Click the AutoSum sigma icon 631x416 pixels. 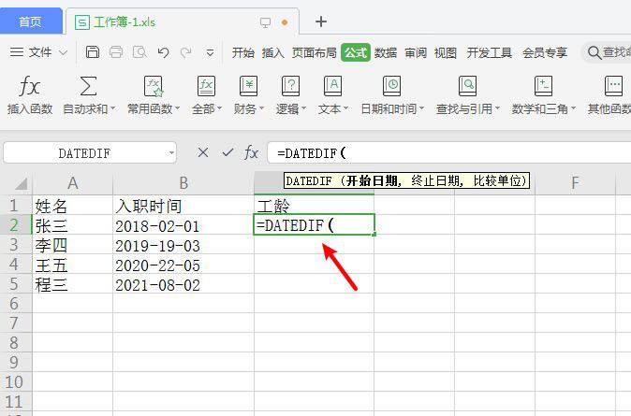tap(88, 86)
